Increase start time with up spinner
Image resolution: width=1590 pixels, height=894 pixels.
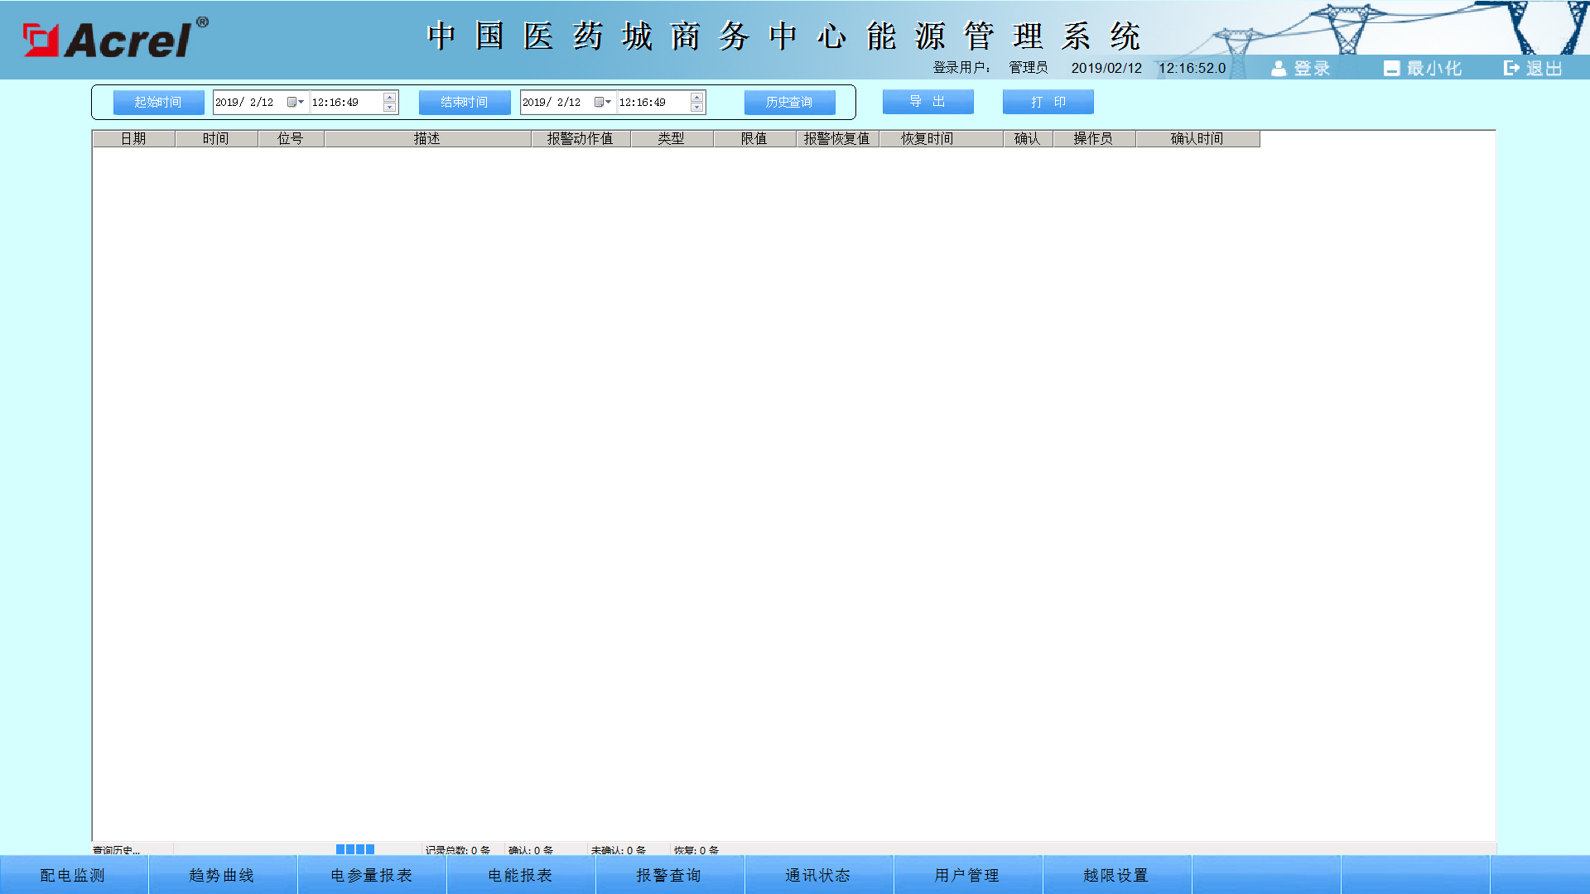coord(390,97)
